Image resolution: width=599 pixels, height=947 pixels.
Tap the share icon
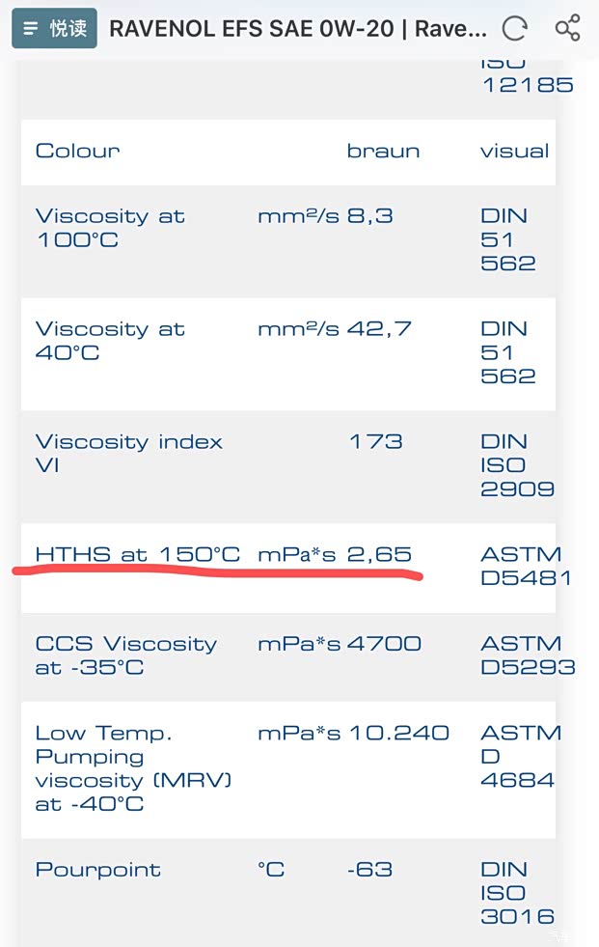[x=568, y=28]
